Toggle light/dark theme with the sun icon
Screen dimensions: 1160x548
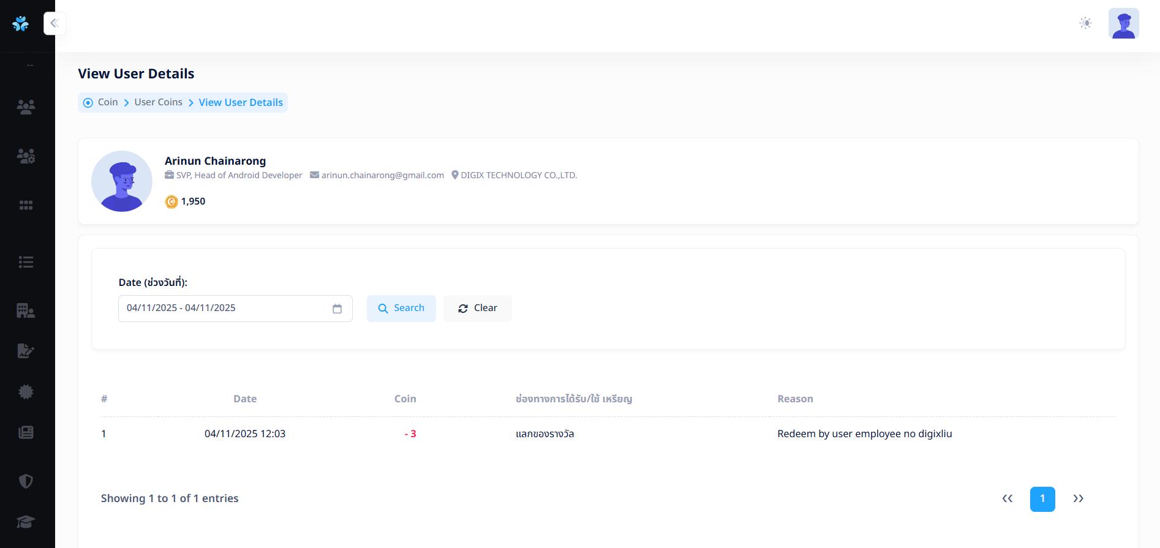1085,23
